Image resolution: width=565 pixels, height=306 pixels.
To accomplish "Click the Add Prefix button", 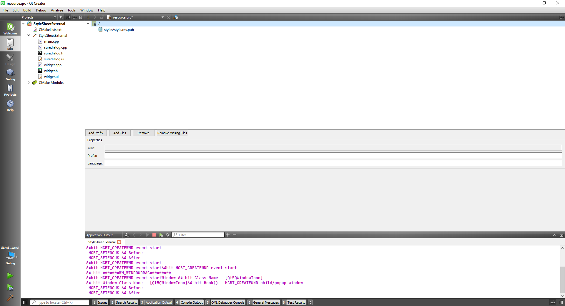I will (96, 133).
